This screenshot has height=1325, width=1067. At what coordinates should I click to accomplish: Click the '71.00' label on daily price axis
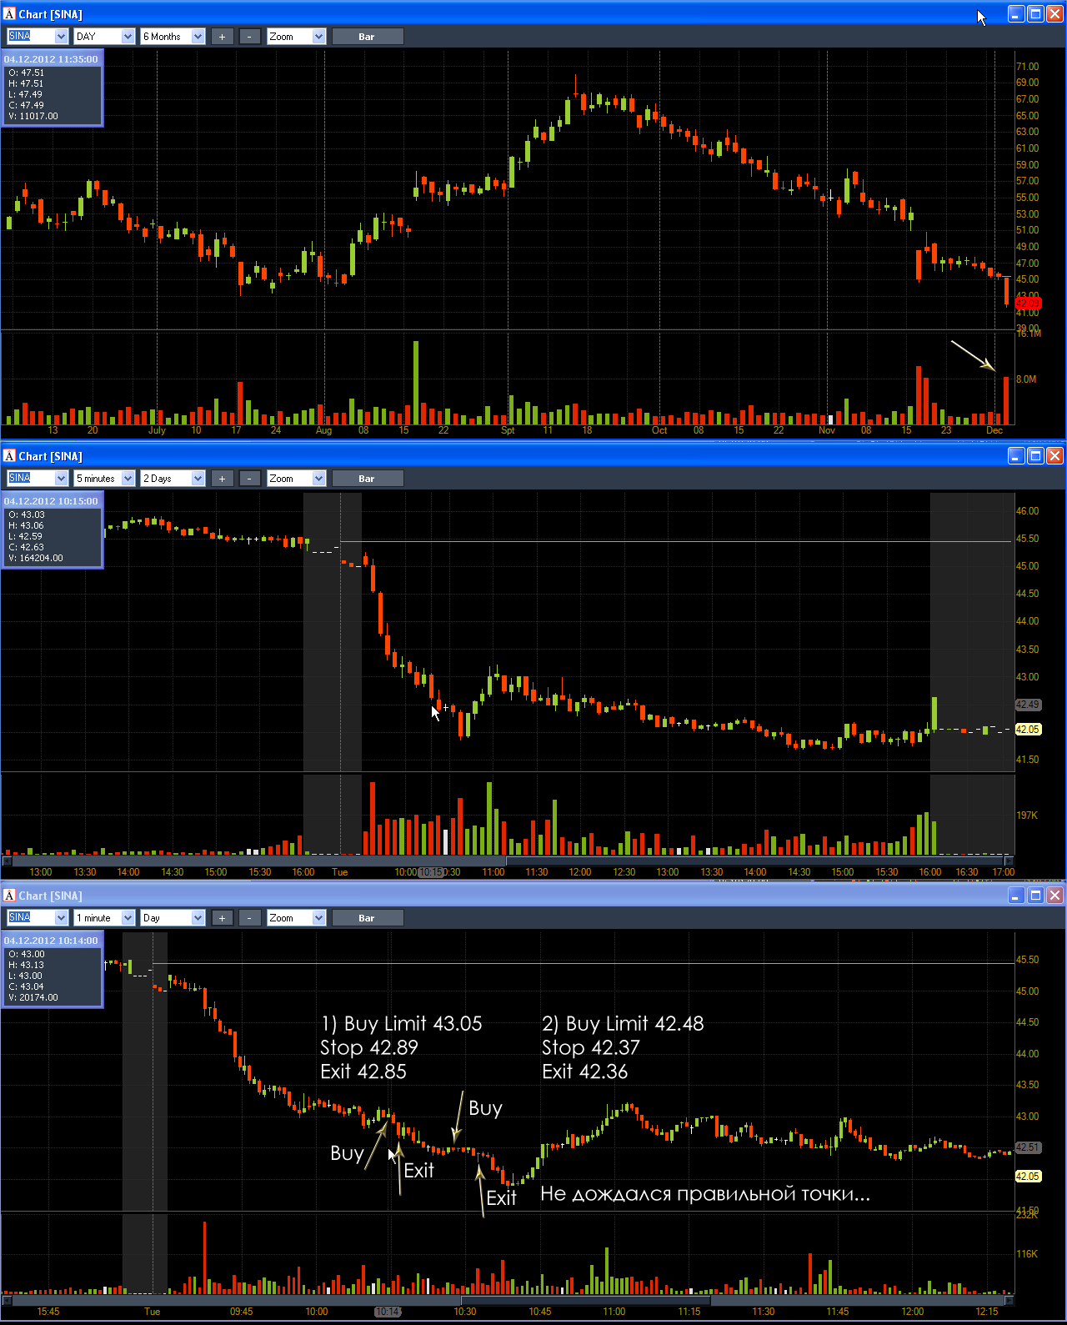coord(1028,67)
